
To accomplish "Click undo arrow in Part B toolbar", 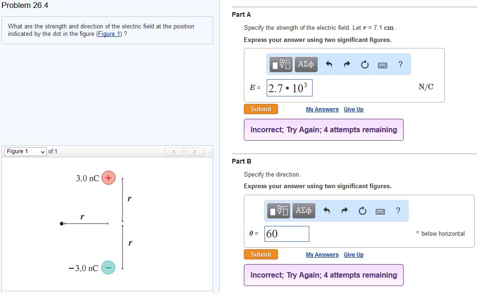I will 327,211.
